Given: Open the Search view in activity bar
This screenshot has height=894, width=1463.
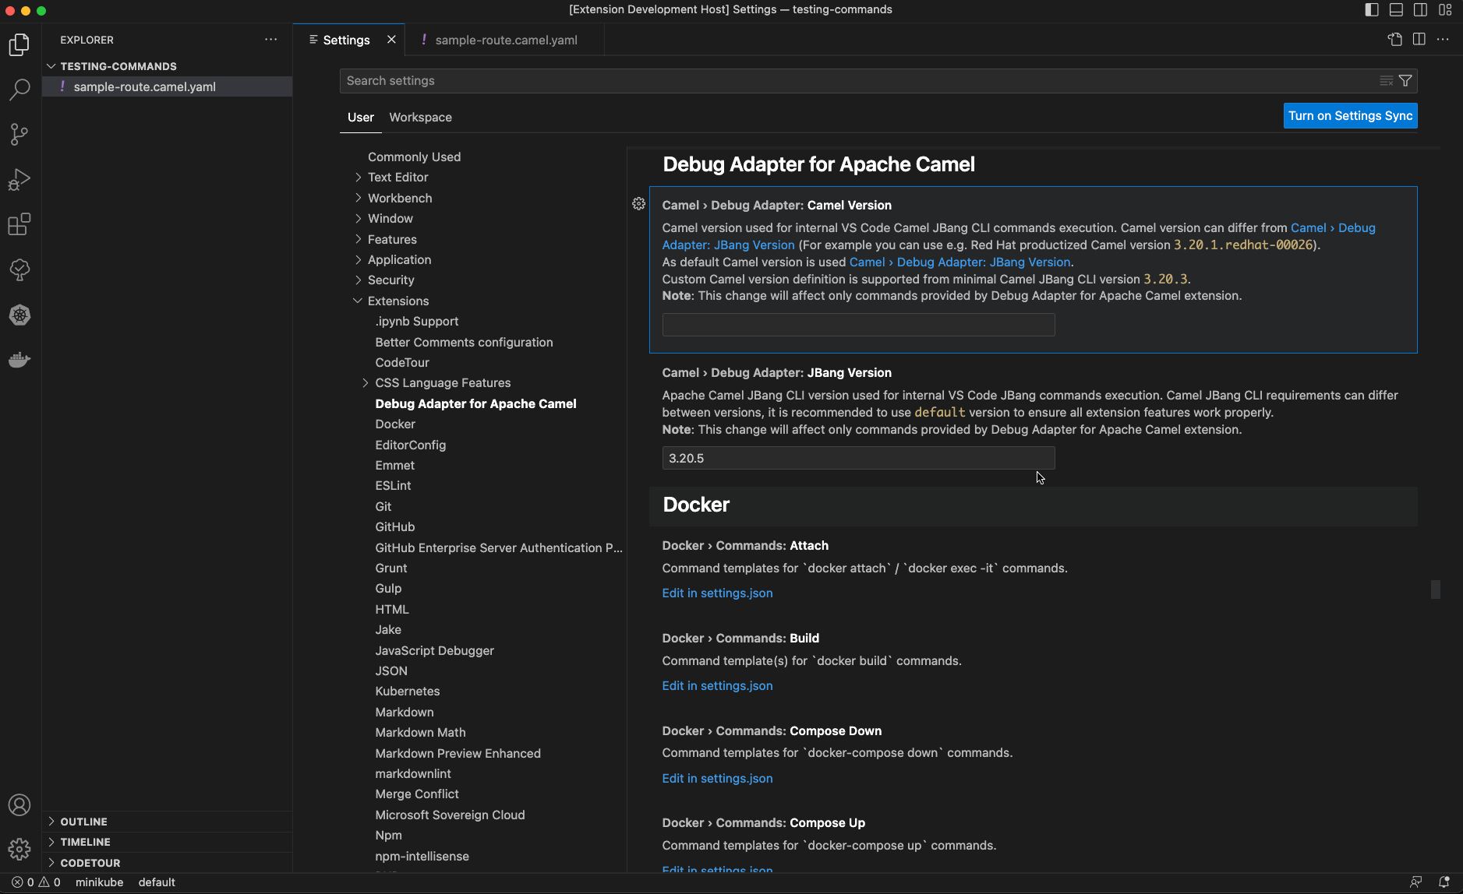Looking at the screenshot, I should pos(19,90).
